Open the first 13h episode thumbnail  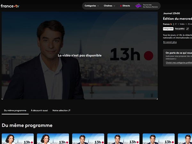point(18,139)
